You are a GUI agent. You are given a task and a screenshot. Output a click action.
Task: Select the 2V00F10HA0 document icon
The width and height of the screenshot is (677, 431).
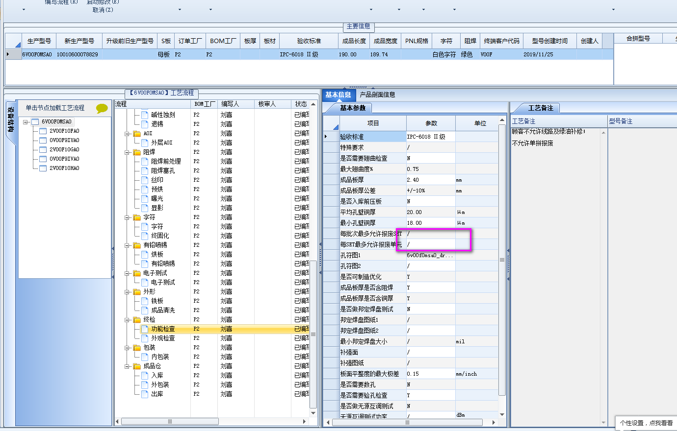point(43,168)
